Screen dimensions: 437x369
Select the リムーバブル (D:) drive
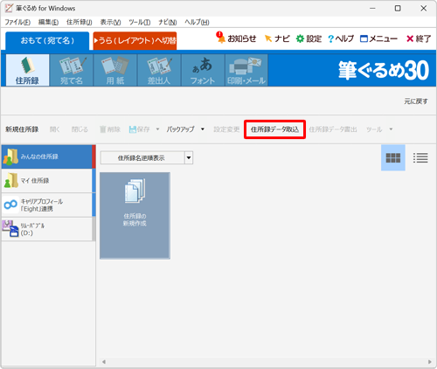47,229
